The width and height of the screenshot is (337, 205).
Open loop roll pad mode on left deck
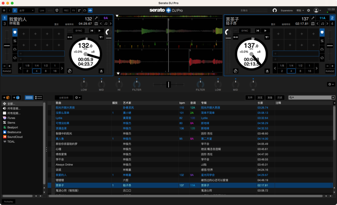point(15,58)
